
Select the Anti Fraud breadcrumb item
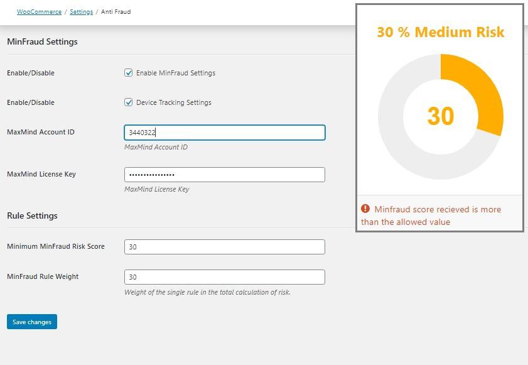click(116, 12)
